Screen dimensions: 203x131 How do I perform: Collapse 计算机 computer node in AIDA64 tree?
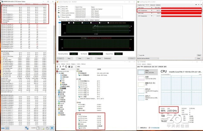point(57,73)
